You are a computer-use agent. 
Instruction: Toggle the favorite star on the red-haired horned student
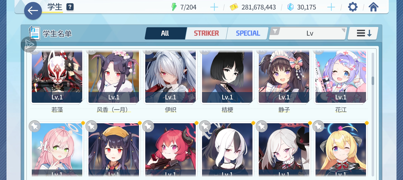click(x=148, y=126)
